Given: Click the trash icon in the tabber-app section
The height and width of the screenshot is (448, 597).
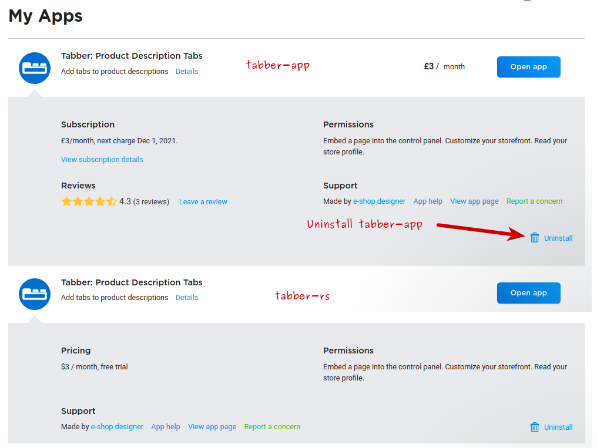Looking at the screenshot, I should (535, 238).
